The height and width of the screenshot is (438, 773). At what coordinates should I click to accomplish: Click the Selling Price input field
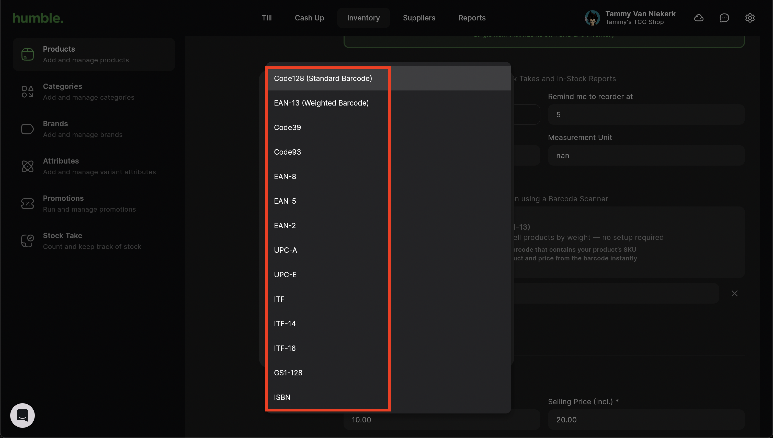646,420
